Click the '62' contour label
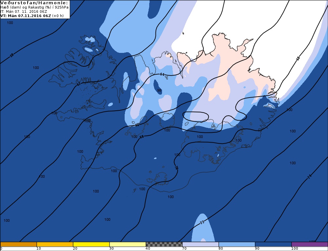The image size is (328, 251). [x=78, y=84]
